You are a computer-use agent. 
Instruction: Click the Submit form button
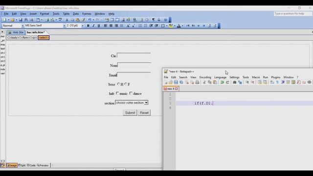(130, 113)
